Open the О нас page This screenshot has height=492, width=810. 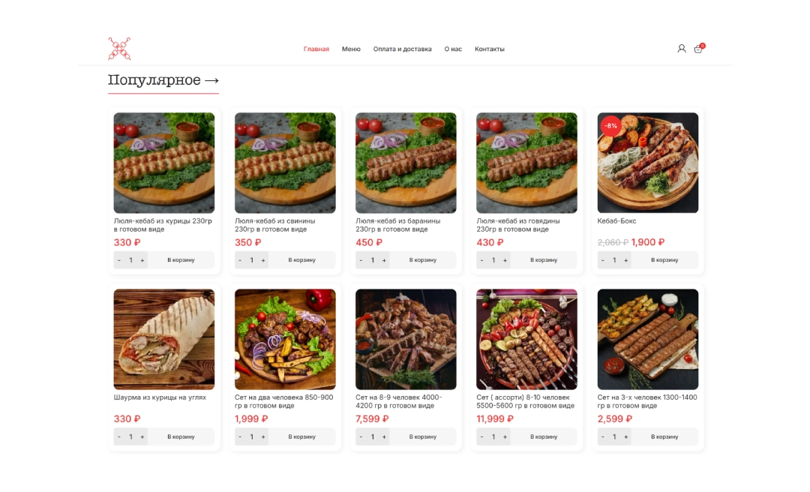[453, 49]
